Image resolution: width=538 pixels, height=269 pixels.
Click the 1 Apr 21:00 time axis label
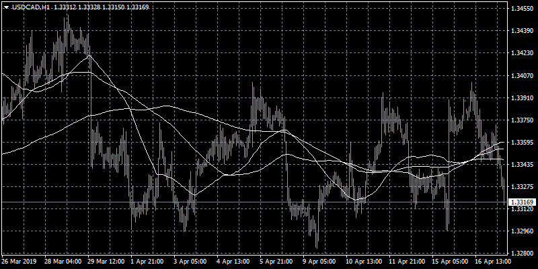pos(148,262)
